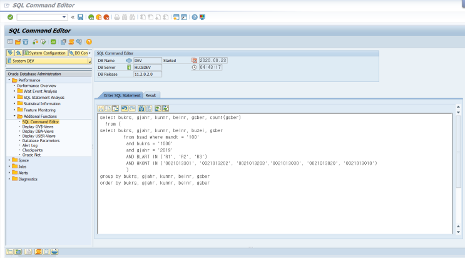Viewport: 465px width, 258px height.
Task: Open Display DBA-Views tree entry
Action: [39, 131]
